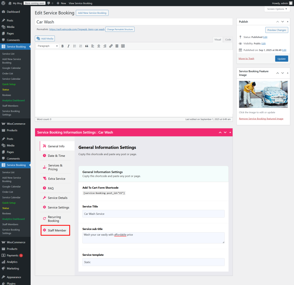Click the blue Update button
Image resolution: width=294 pixels, height=285 pixels.
pyautogui.click(x=281, y=58)
